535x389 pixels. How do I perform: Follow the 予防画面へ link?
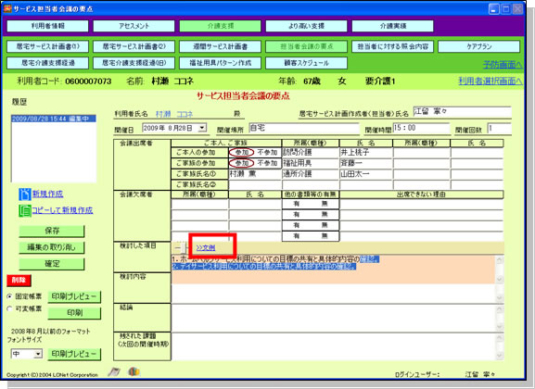click(503, 65)
